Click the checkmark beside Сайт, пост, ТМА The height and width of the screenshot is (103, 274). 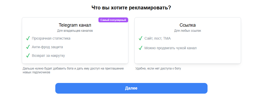[x=141, y=38]
